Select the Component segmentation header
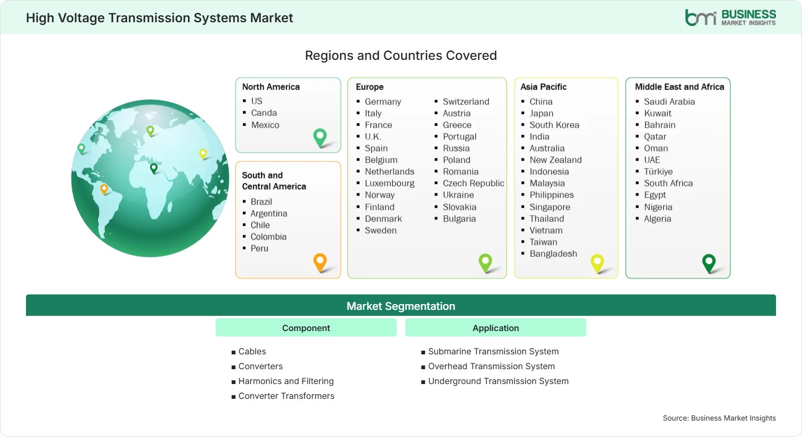The width and height of the screenshot is (802, 437). [306, 328]
